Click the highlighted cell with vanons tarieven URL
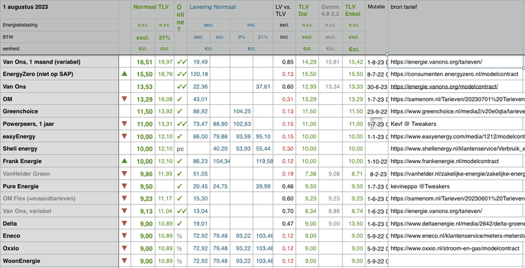Viewport: 525px width, 268px height. click(x=455, y=62)
